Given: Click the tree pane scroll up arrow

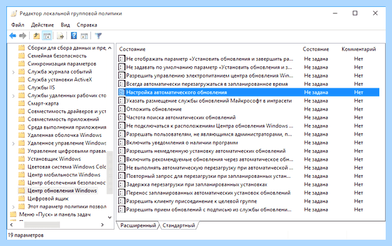Looking at the screenshot, I should 110,48.
